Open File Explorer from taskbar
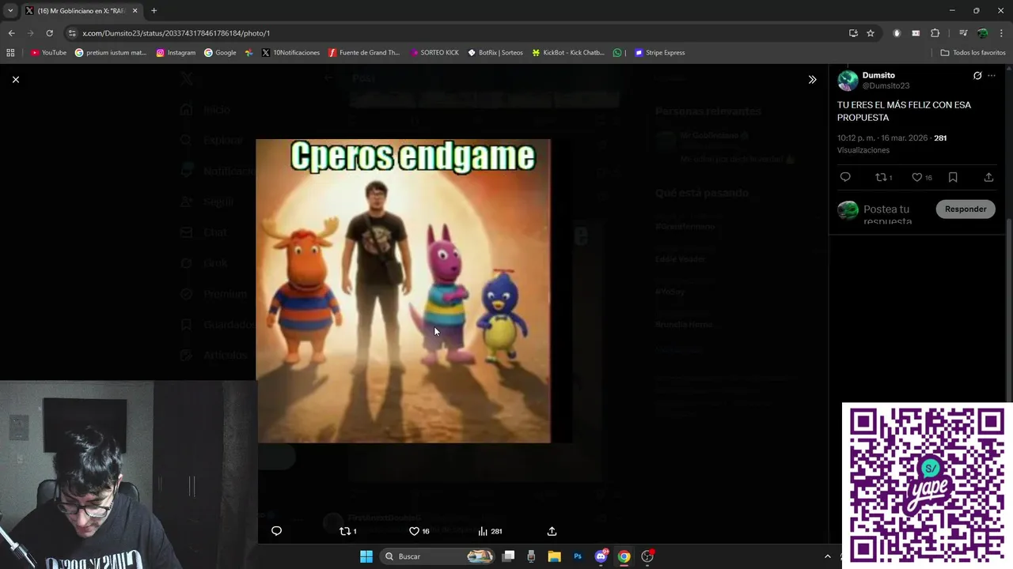1013x569 pixels. tap(554, 556)
